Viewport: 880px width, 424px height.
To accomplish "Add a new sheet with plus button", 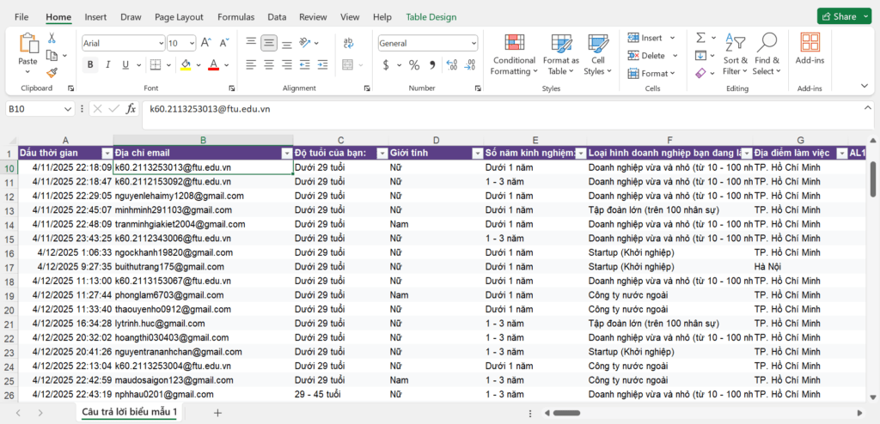I will (217, 413).
